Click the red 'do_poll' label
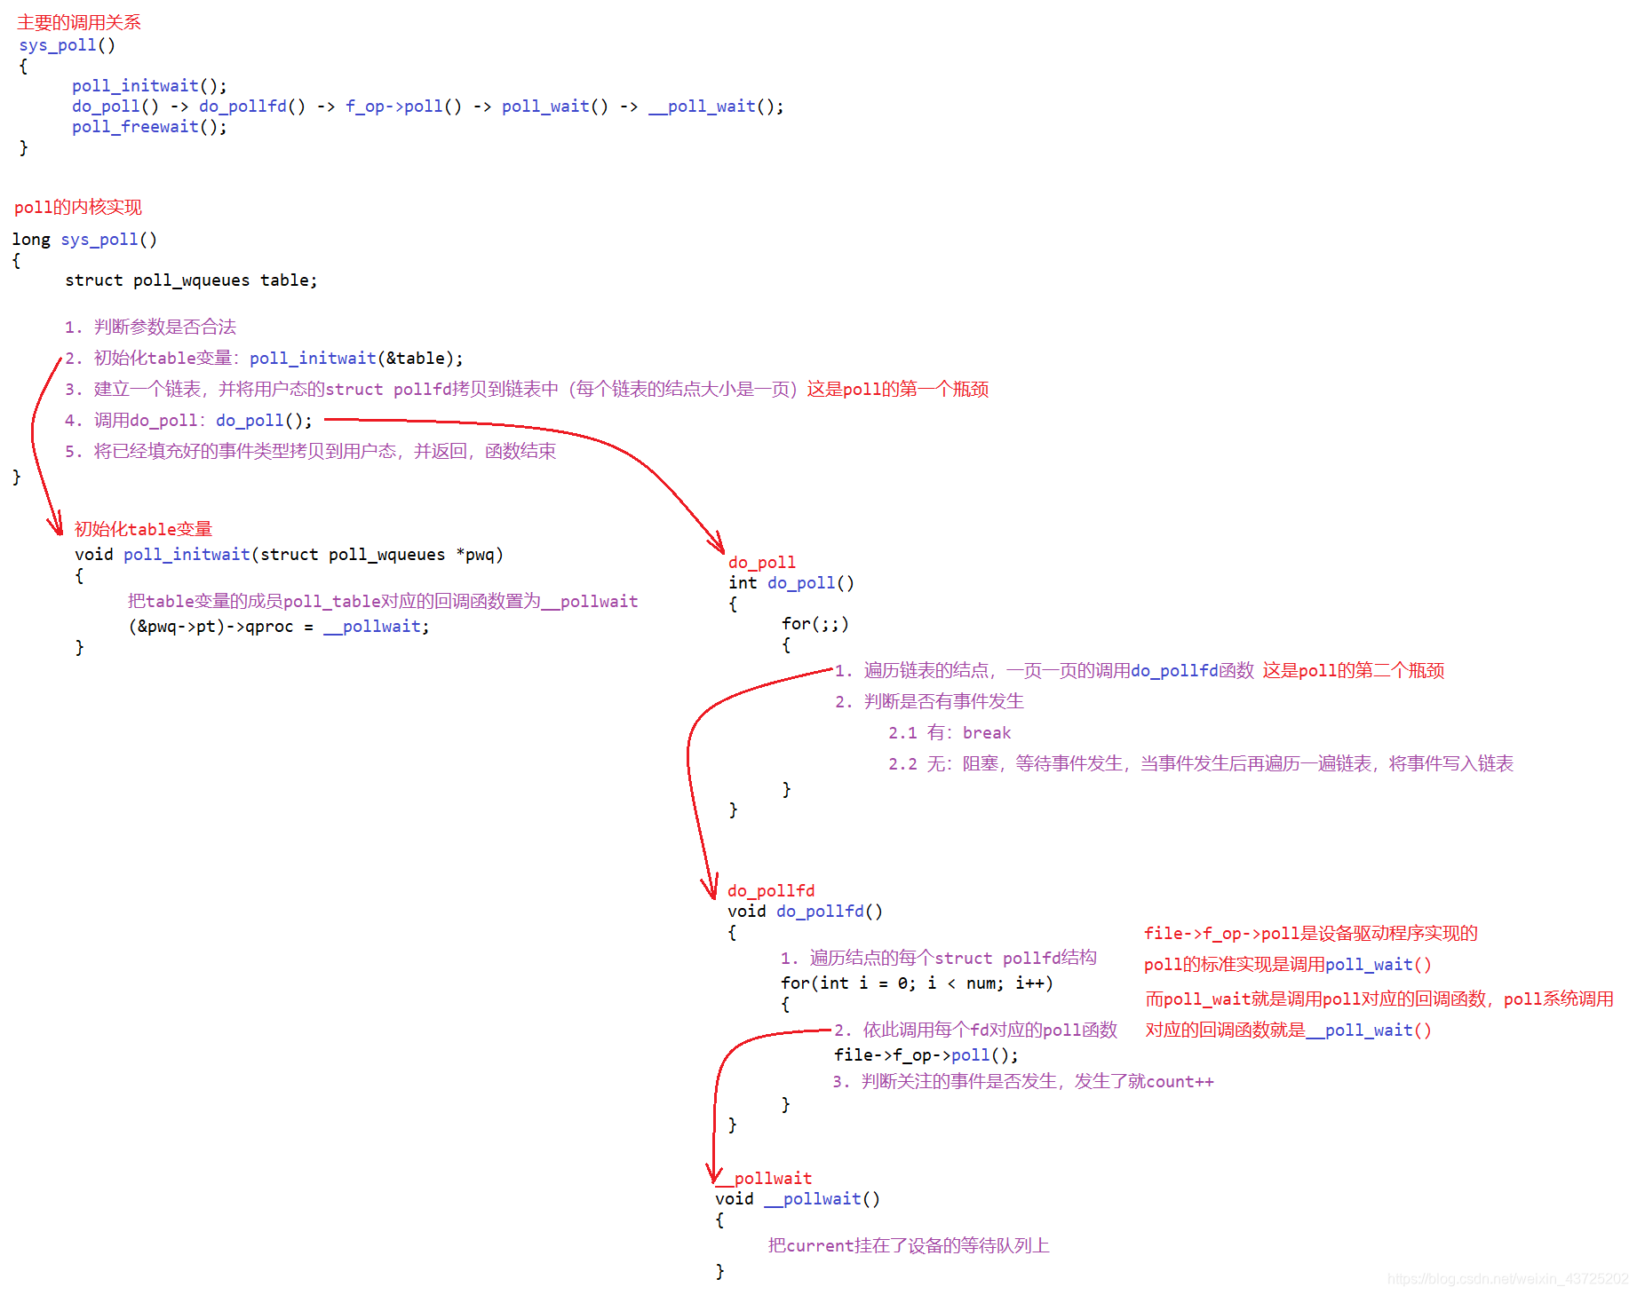The image size is (1637, 1295). pos(762,562)
